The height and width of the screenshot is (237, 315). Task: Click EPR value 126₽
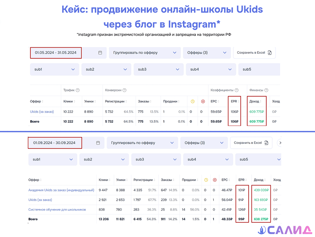[242, 209]
